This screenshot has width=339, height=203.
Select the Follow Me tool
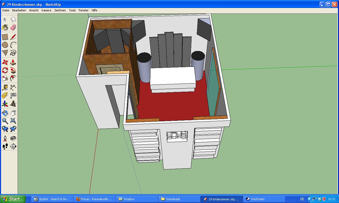[13, 70]
